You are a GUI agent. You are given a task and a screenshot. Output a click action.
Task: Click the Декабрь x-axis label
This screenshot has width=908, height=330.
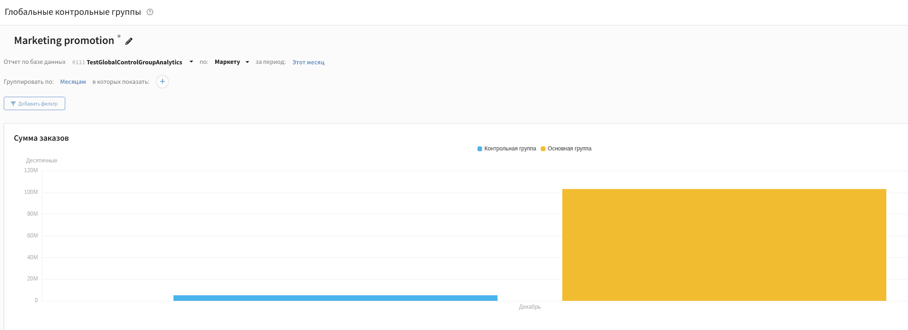[x=529, y=307]
